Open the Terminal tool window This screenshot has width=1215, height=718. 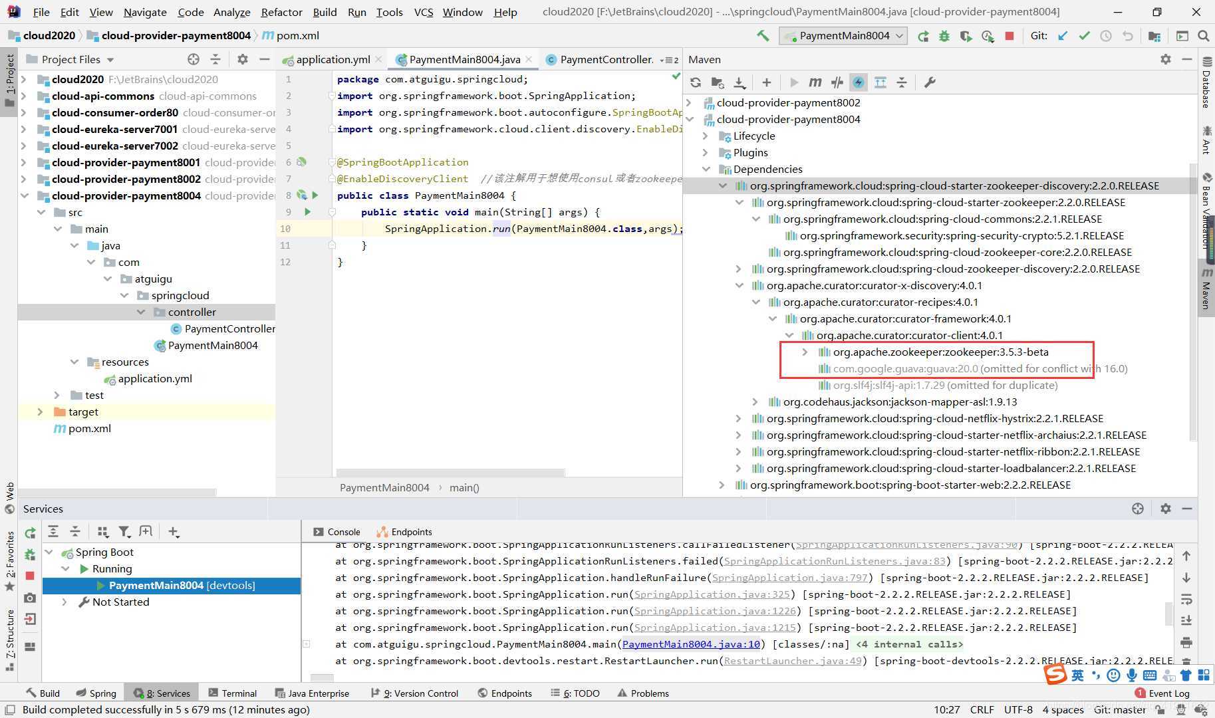coord(233,693)
